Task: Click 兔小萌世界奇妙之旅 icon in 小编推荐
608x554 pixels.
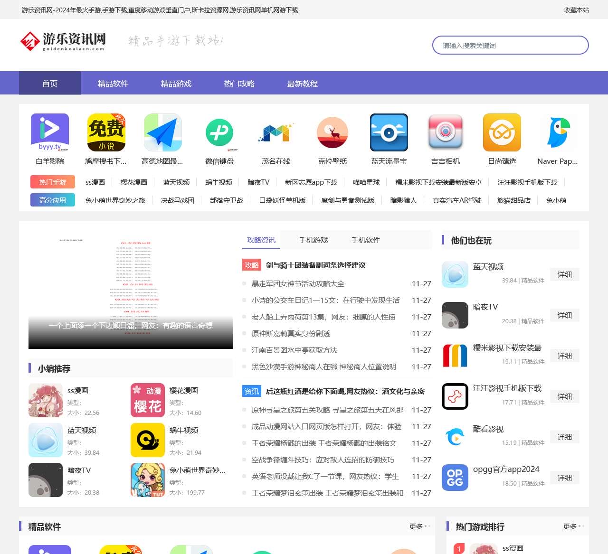Action: point(148,480)
